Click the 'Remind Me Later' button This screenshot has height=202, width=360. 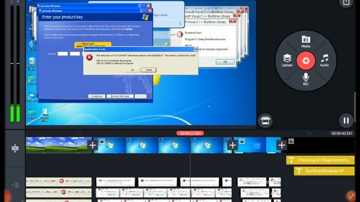120,96
